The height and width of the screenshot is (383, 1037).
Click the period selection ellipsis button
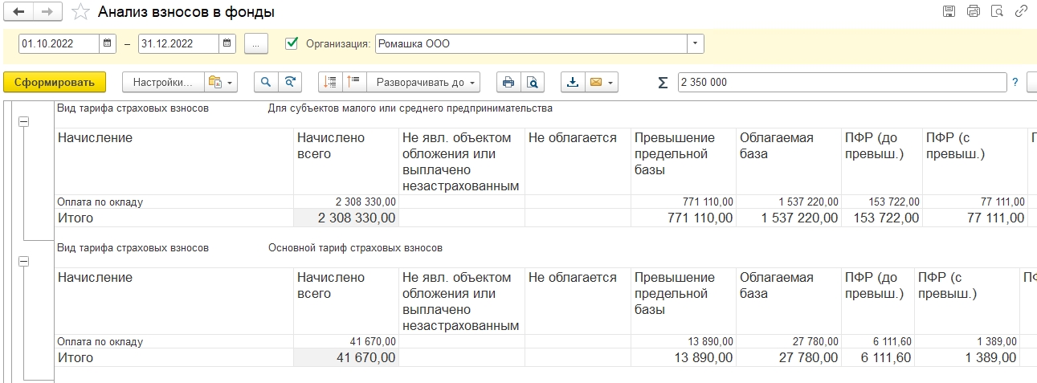pyautogui.click(x=255, y=43)
